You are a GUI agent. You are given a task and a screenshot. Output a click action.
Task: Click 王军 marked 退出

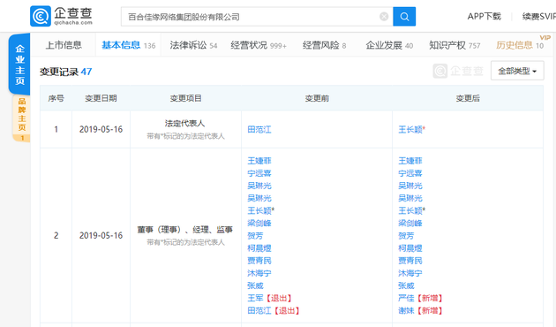click(255, 298)
